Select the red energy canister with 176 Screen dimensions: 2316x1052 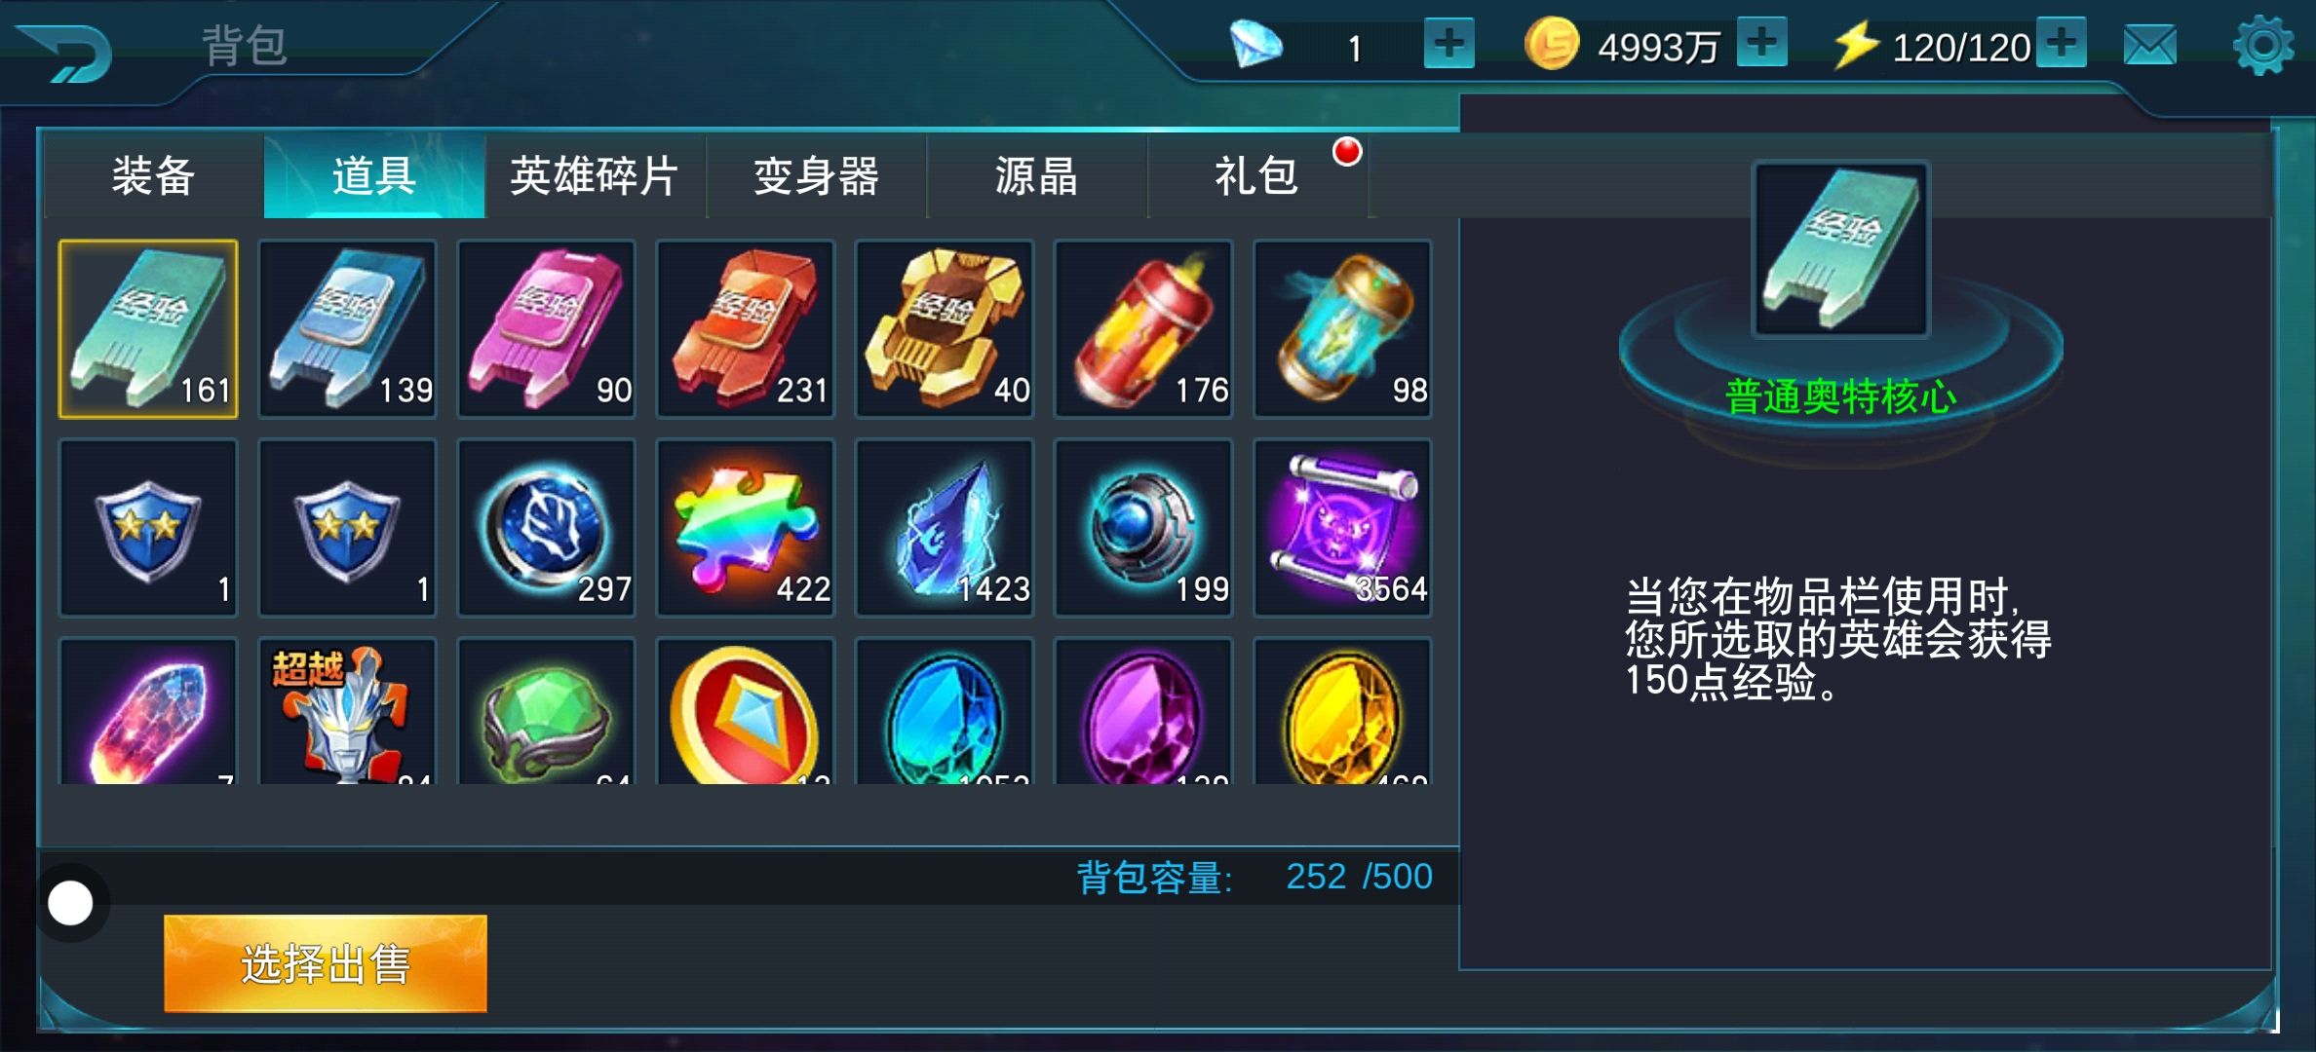tap(1142, 329)
